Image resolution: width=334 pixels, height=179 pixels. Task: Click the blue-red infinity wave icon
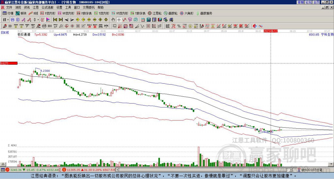click(x=261, y=26)
